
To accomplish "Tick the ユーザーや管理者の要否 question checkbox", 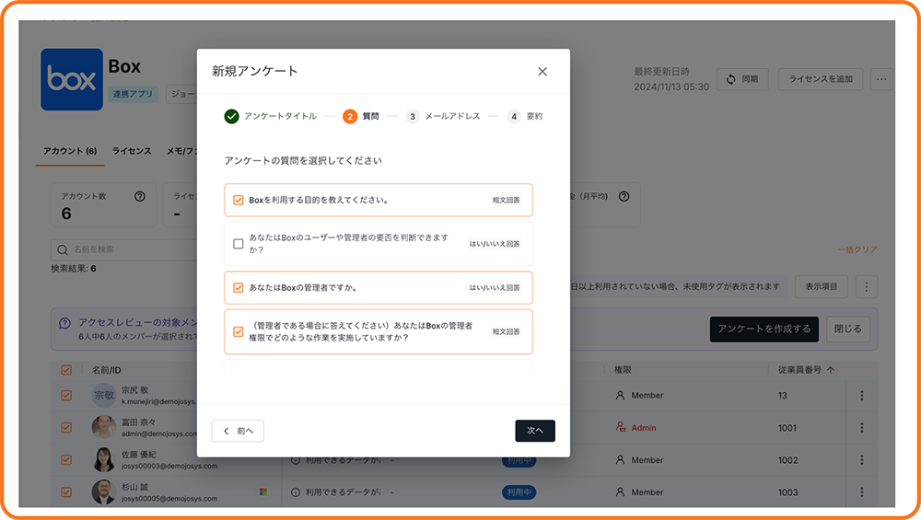I will point(238,244).
